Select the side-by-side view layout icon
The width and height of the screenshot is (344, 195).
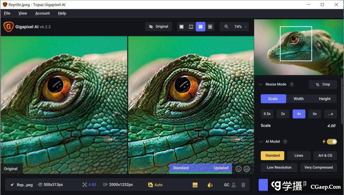[200, 27]
